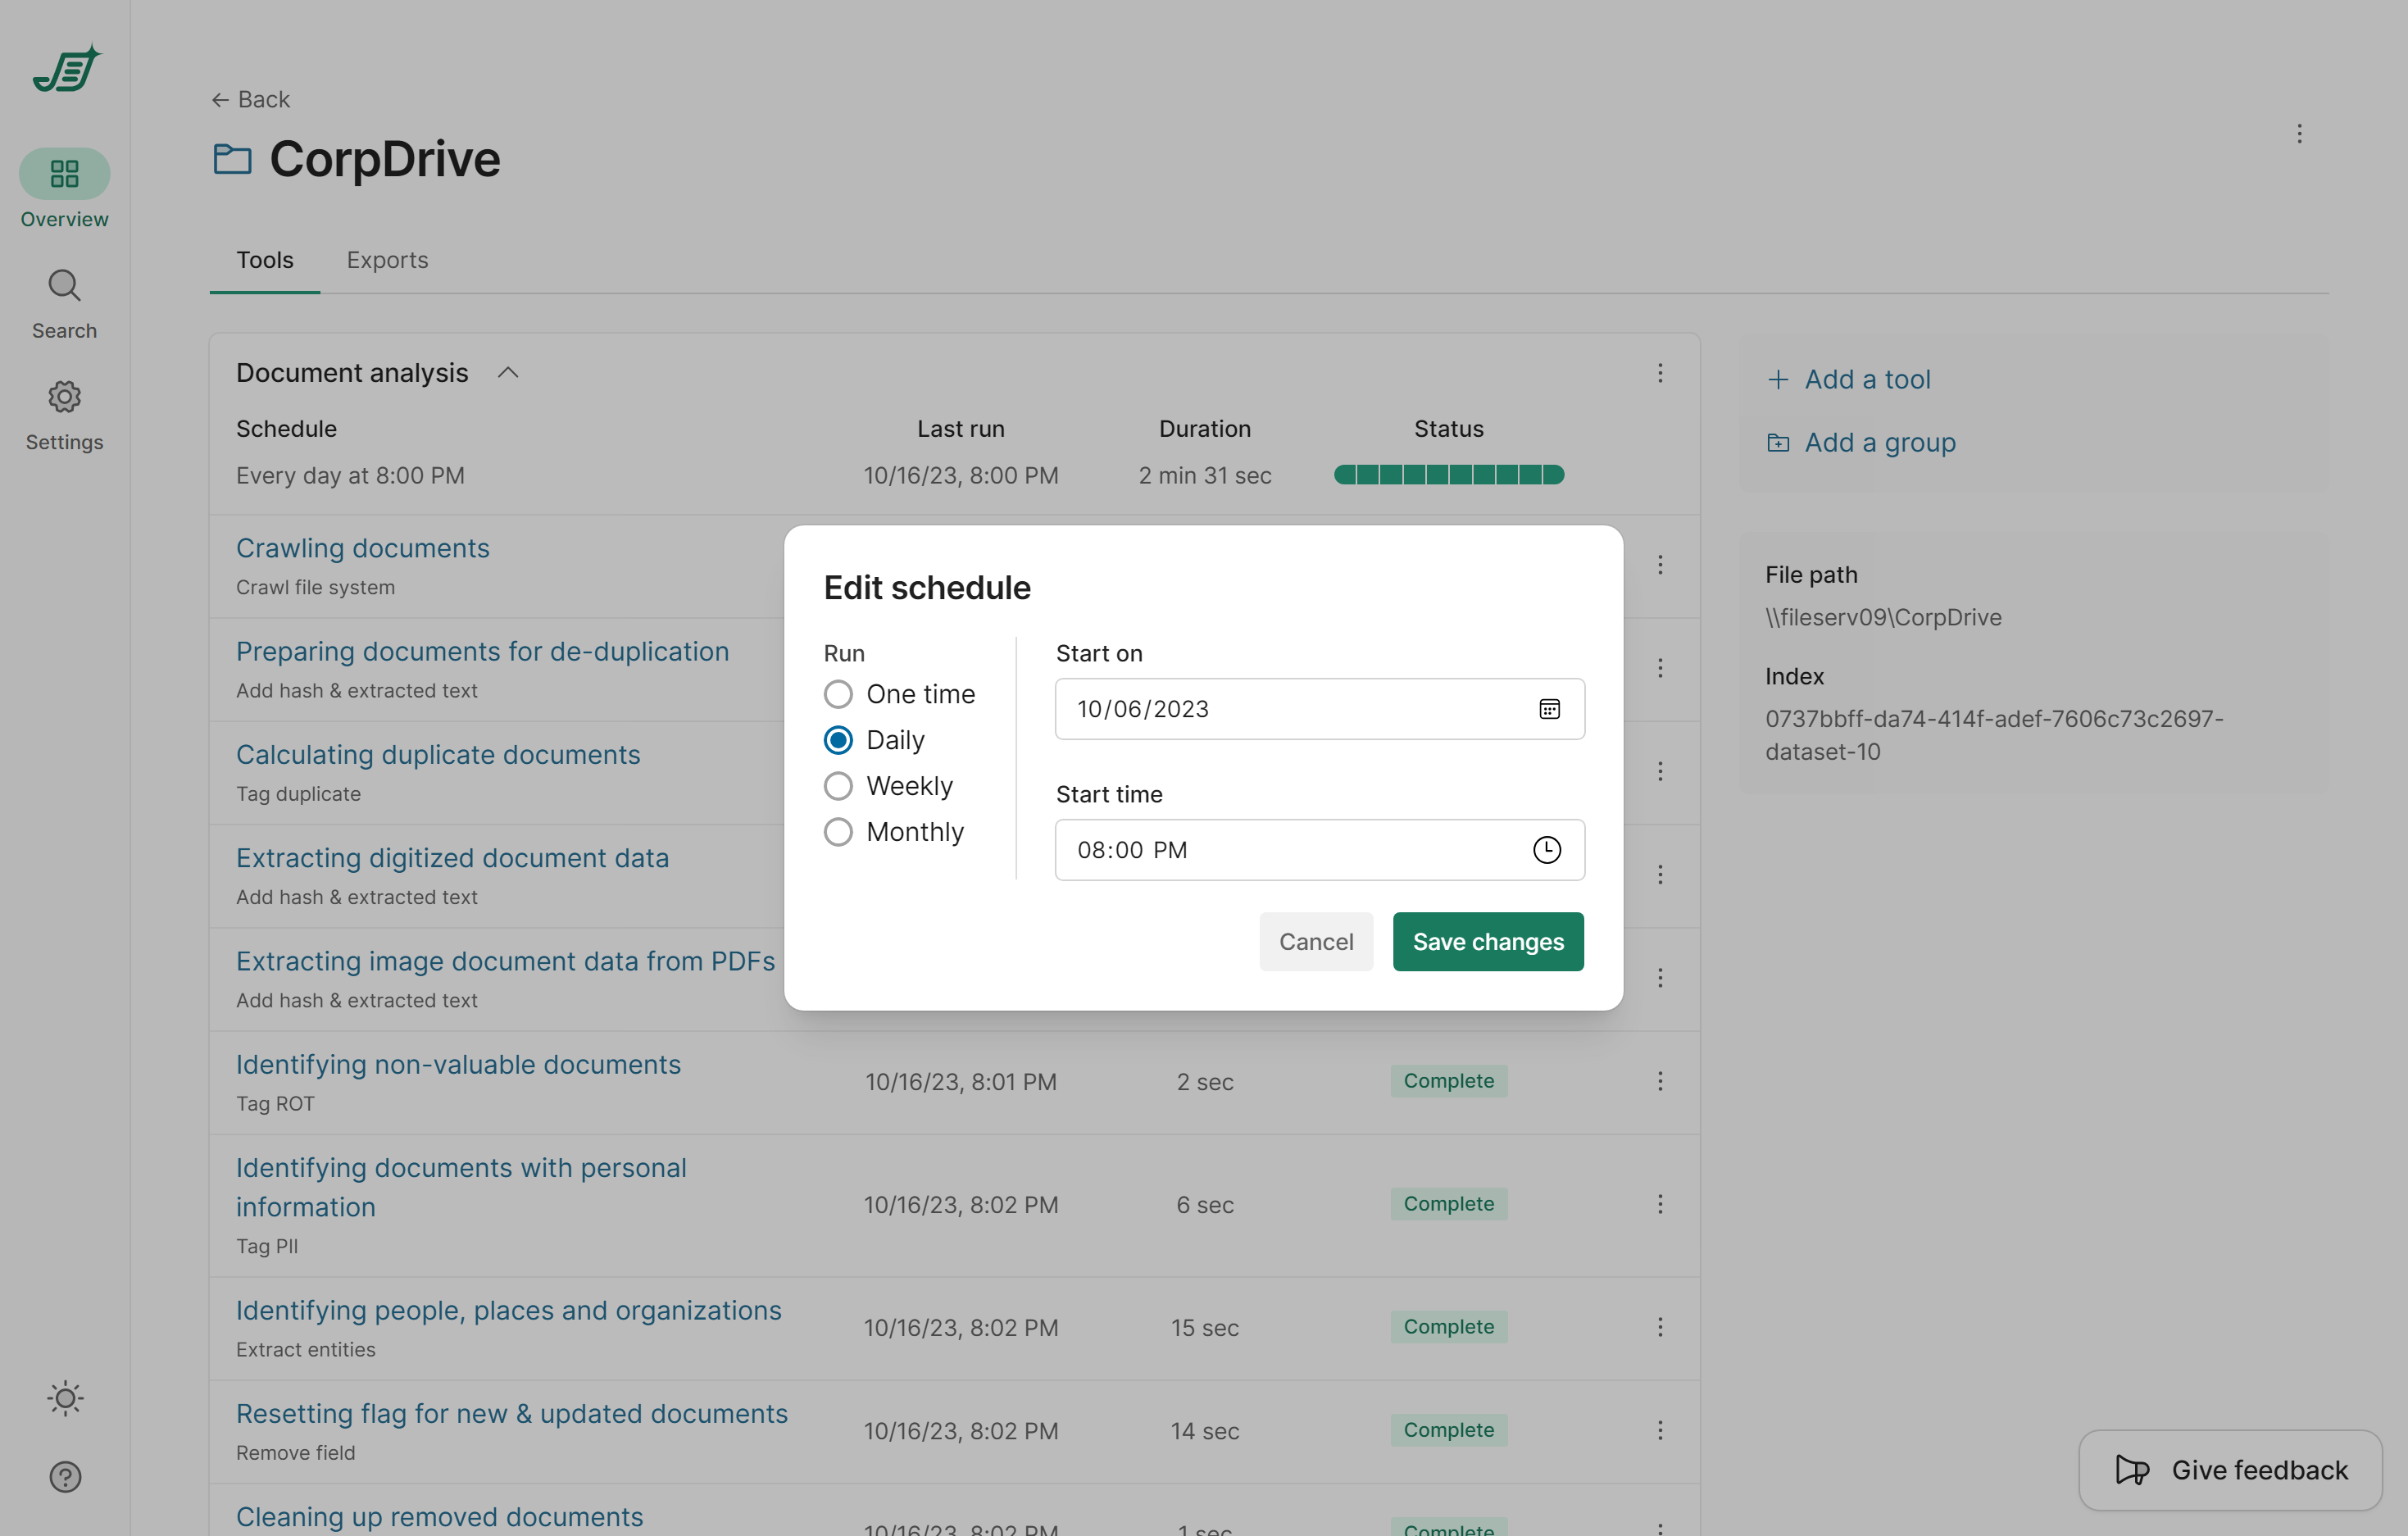This screenshot has width=2408, height=1536.
Task: Collapse the Document analysis group
Action: coord(508,371)
